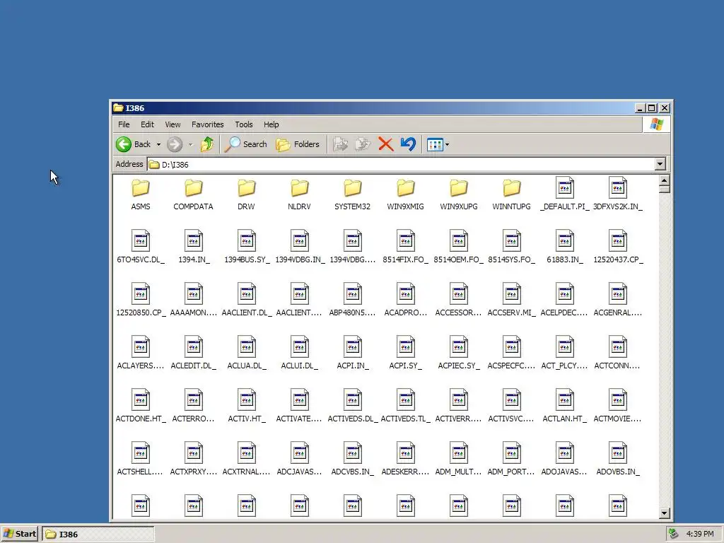Select the WIN9XUPG folder

[x=458, y=194]
